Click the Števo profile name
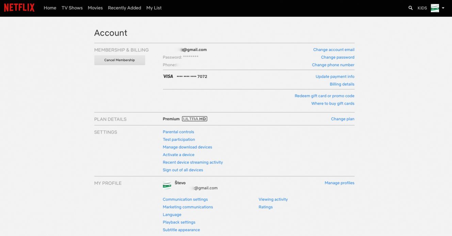 click(x=180, y=183)
